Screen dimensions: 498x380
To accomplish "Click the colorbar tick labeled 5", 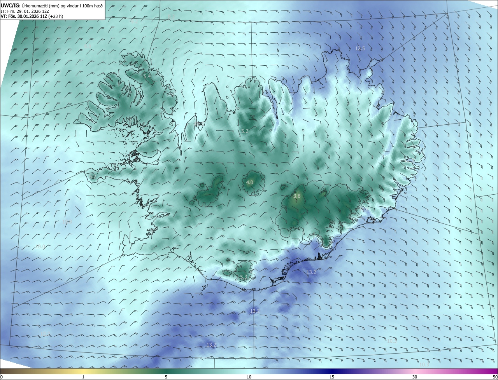I will [166, 377].
